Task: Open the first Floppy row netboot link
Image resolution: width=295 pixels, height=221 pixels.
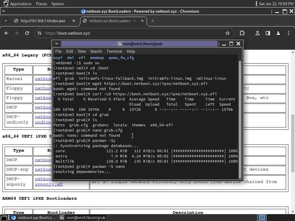Action: [x=43, y=88]
